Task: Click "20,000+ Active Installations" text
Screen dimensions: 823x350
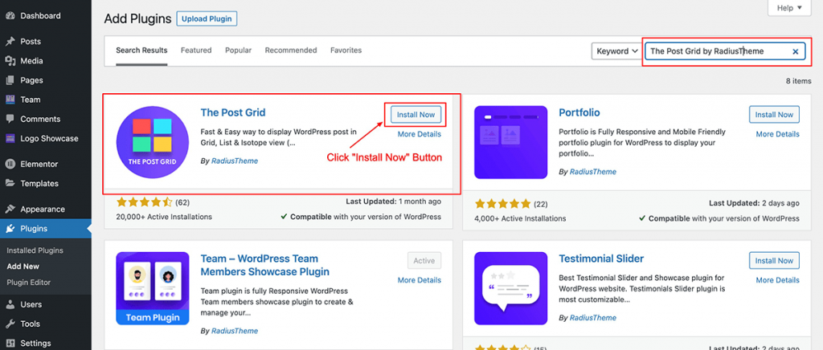Action: (x=164, y=217)
